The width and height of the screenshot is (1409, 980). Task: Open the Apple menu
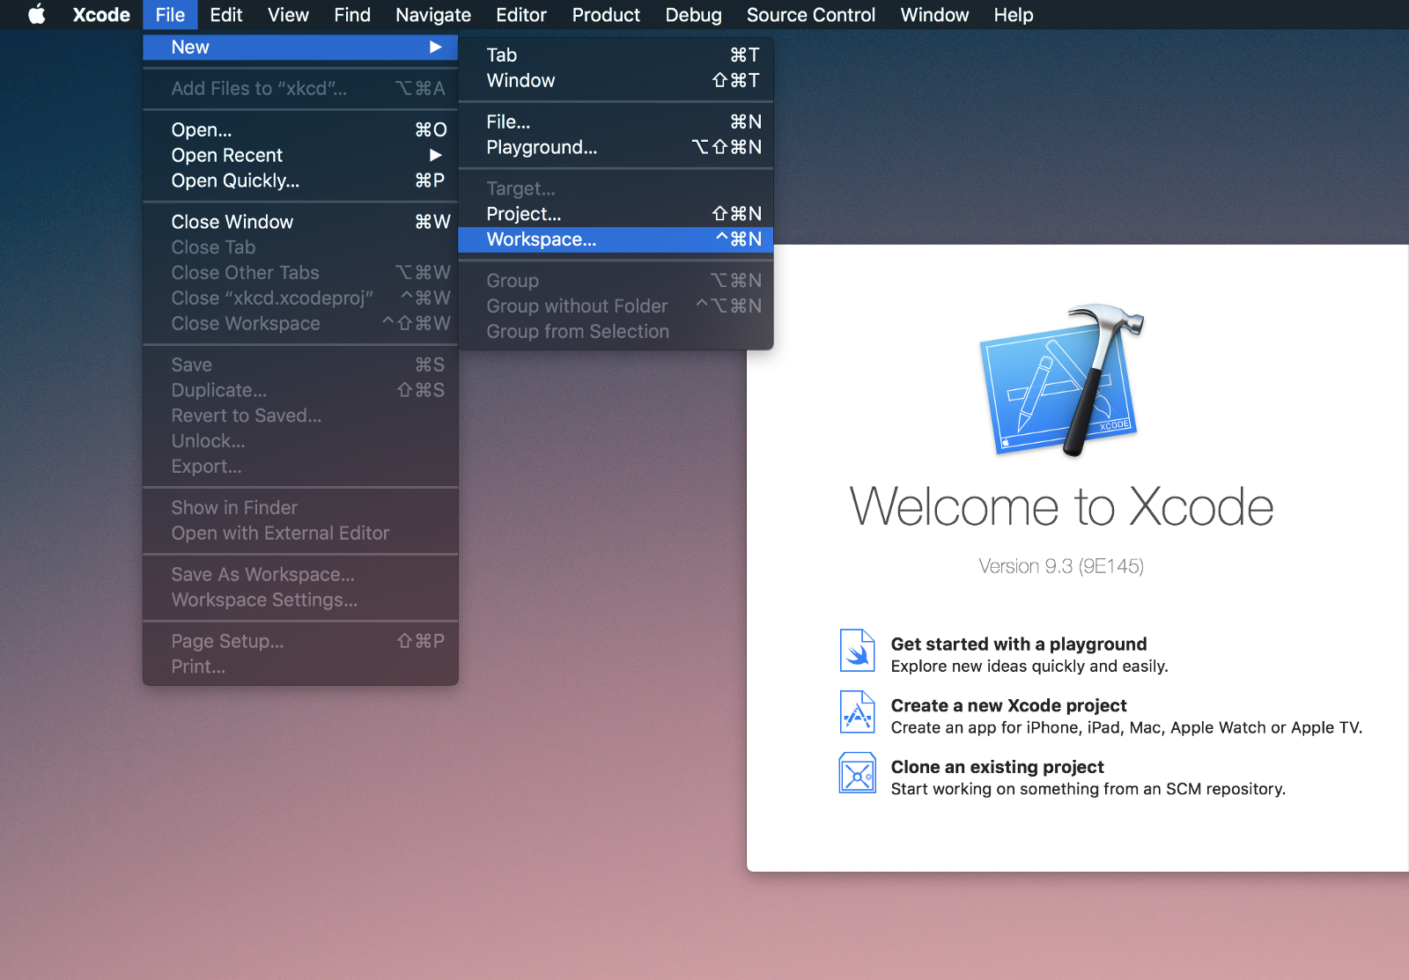click(x=36, y=15)
